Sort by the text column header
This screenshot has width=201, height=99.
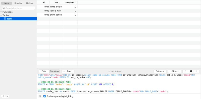click(x=57, y=2)
